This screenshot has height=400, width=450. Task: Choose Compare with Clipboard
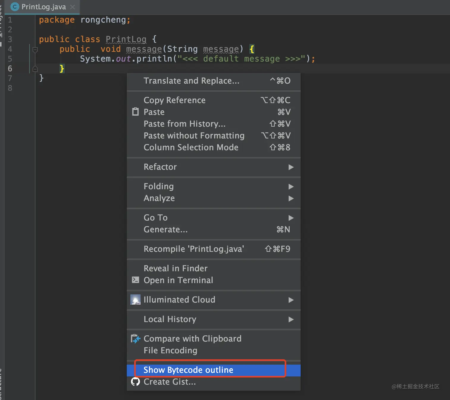[214, 338]
